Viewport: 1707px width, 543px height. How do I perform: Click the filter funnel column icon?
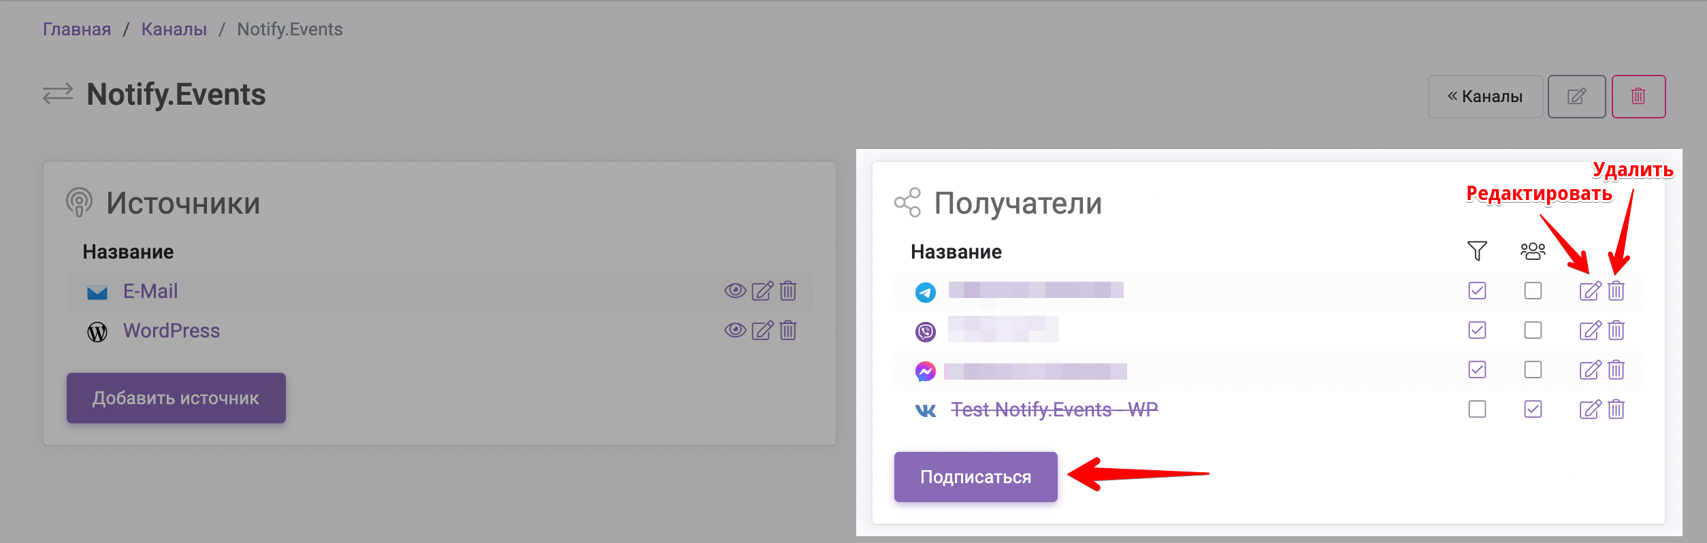point(1477,251)
